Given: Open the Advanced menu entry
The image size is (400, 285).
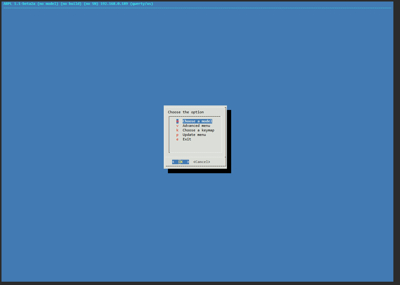Looking at the screenshot, I should pos(196,126).
